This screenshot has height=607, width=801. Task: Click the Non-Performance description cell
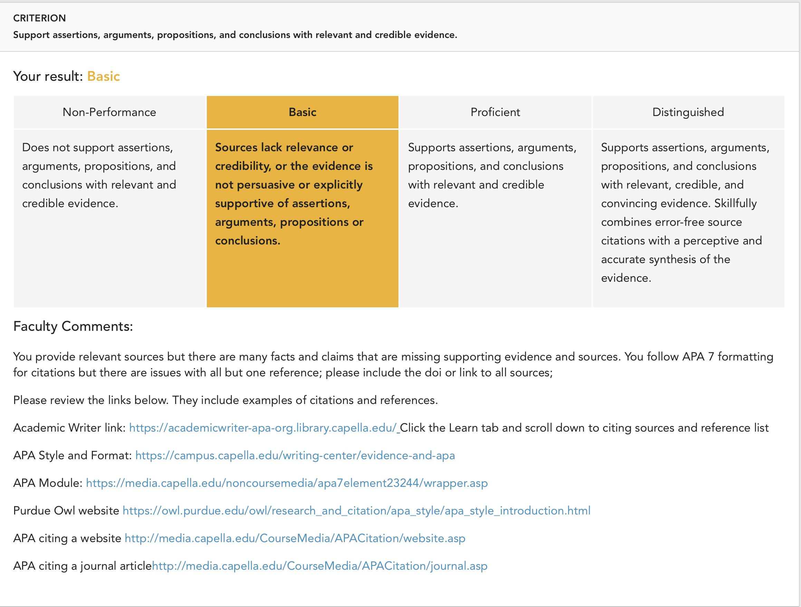(109, 219)
